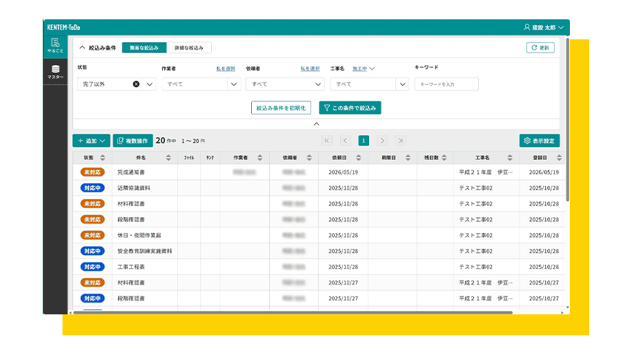The width and height of the screenshot is (632, 355).
Task: Click the horizontal scrollbar of the table
Action: click(293, 312)
